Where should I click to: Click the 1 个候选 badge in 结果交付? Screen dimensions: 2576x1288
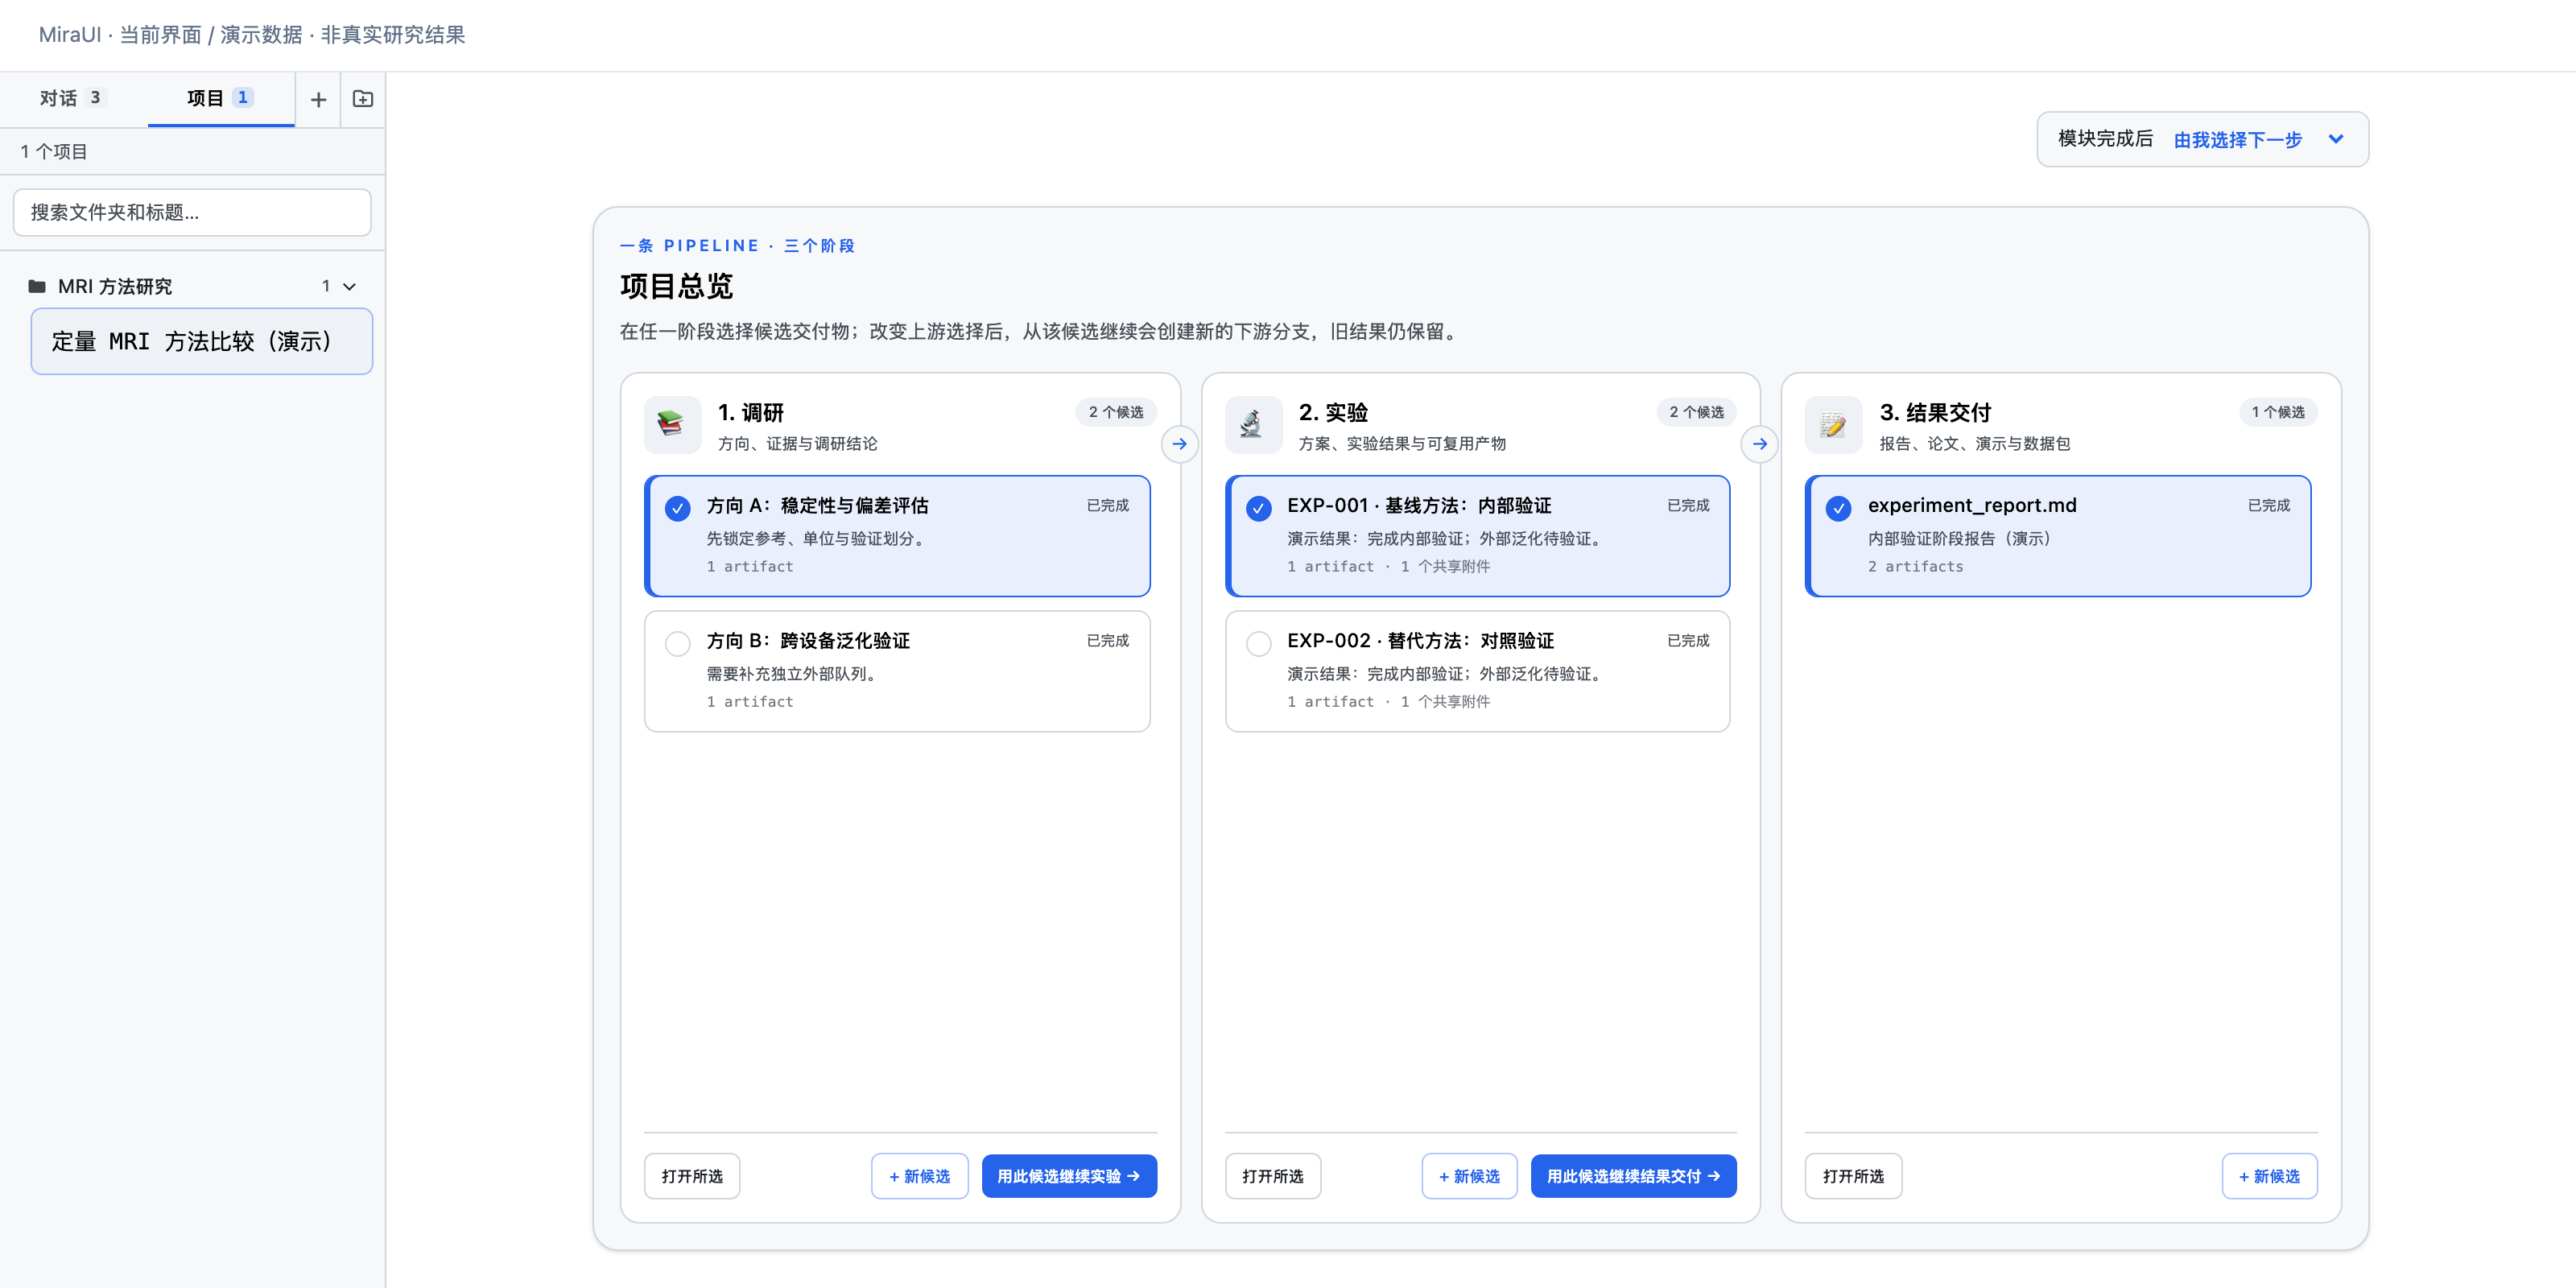pos(2277,412)
